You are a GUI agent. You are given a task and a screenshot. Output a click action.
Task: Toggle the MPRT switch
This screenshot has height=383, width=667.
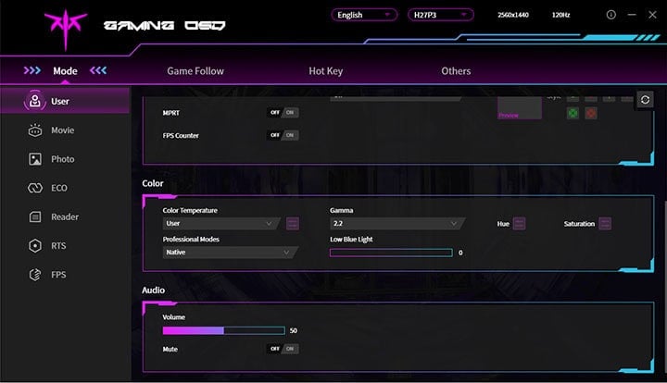(x=283, y=112)
